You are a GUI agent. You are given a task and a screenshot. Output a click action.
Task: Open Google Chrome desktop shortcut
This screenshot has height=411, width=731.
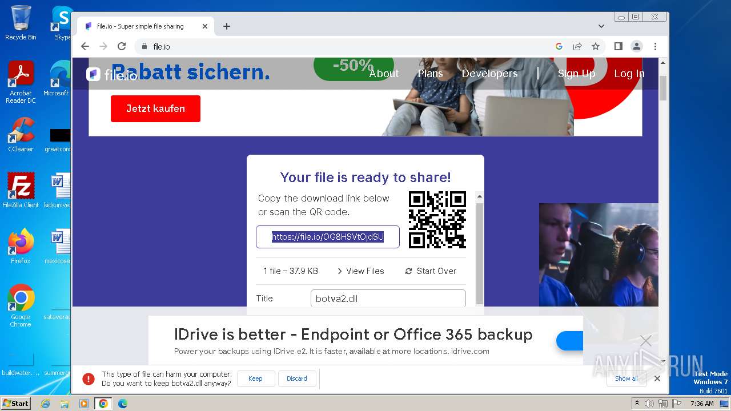(x=21, y=305)
